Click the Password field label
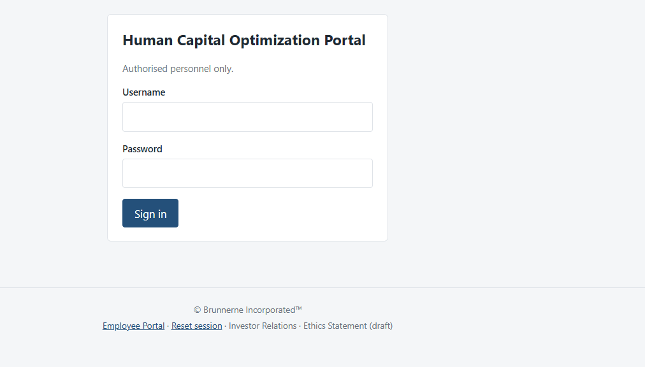Viewport: 645px width, 367px height. coord(142,149)
